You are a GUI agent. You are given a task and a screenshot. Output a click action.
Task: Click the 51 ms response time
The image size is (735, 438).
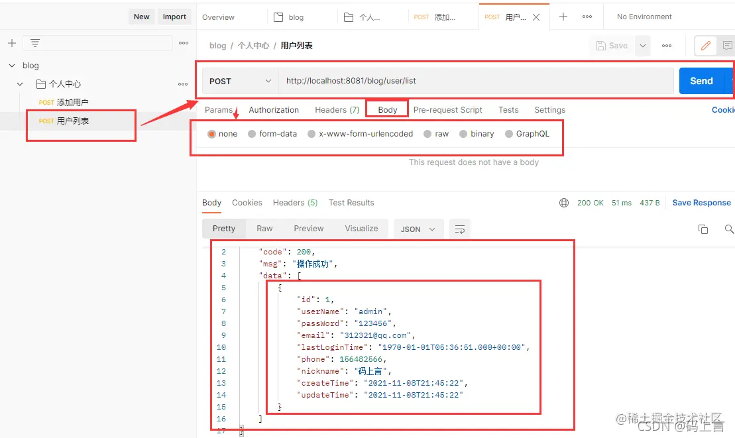622,203
